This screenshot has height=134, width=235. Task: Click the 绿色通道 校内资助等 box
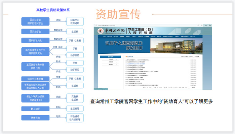pos(75,118)
